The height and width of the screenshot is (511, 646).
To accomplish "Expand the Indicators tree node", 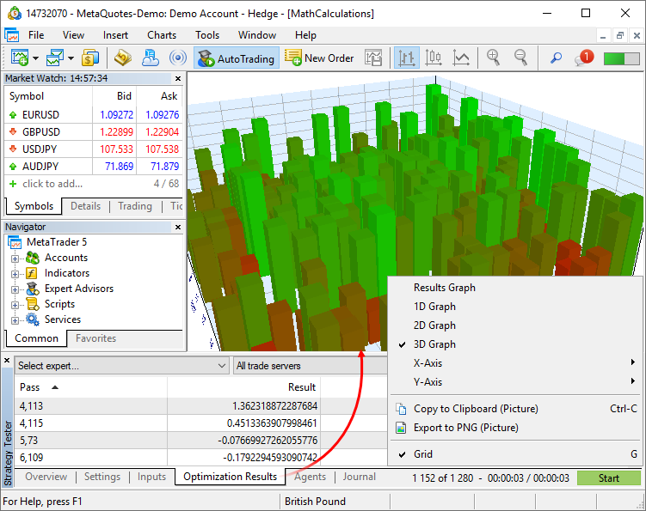I will (15, 273).
